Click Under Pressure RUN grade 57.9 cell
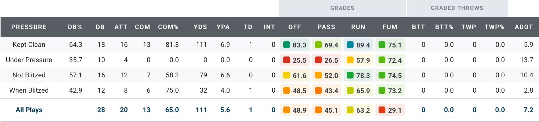 tap(358, 60)
